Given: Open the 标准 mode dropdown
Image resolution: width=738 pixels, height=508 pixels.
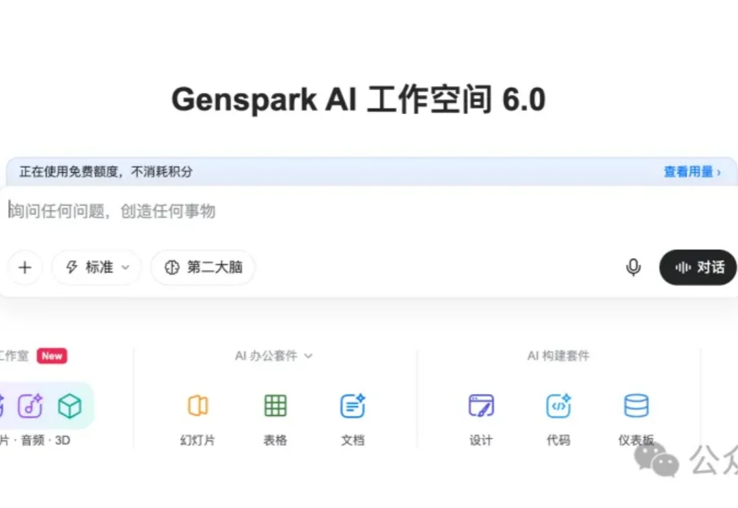Looking at the screenshot, I should (x=96, y=267).
